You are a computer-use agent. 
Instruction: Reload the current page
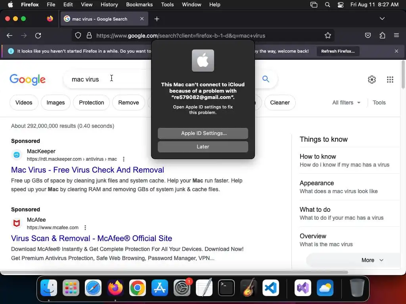[x=38, y=35]
